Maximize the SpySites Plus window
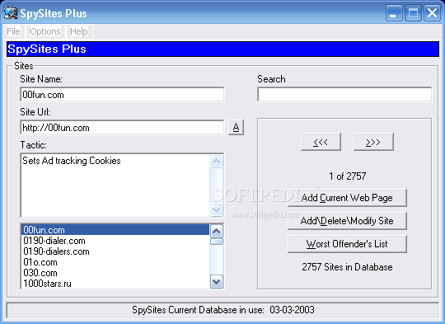This screenshot has height=324, width=445. click(413, 13)
